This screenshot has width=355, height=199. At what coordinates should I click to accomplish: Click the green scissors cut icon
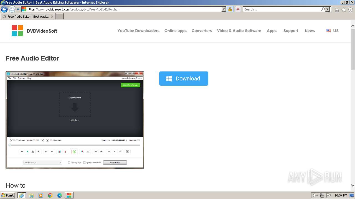click(74, 151)
